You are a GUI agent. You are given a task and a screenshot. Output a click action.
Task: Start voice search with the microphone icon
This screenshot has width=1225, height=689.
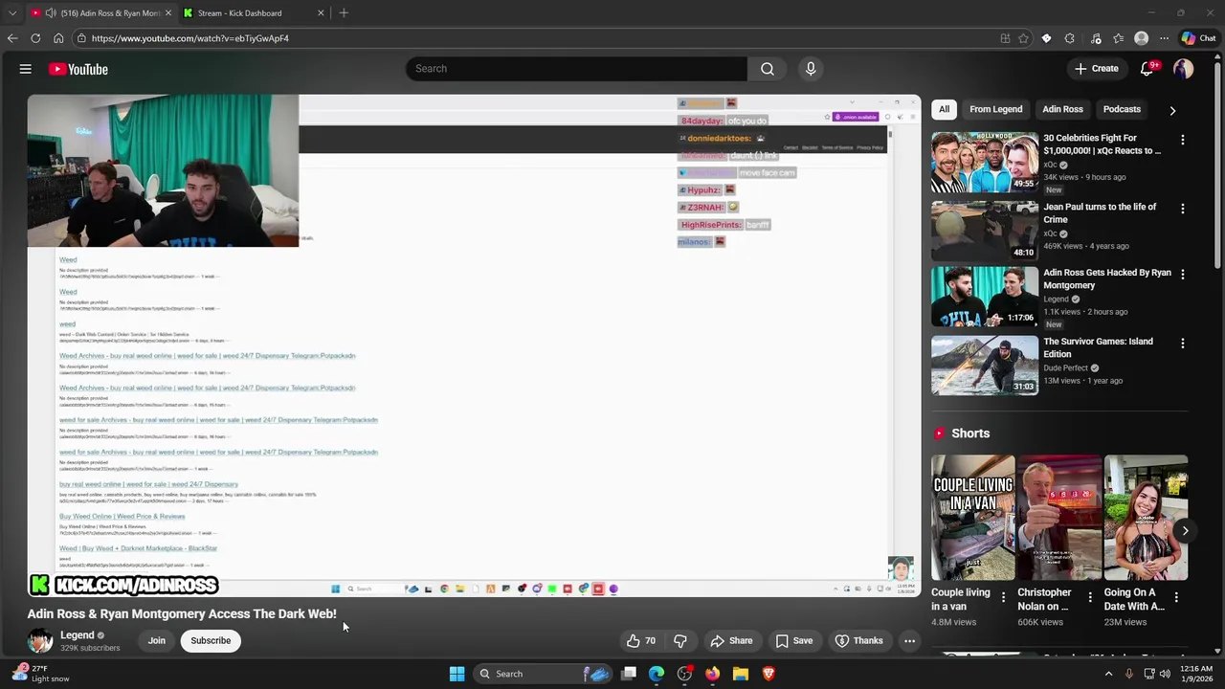coord(811,69)
